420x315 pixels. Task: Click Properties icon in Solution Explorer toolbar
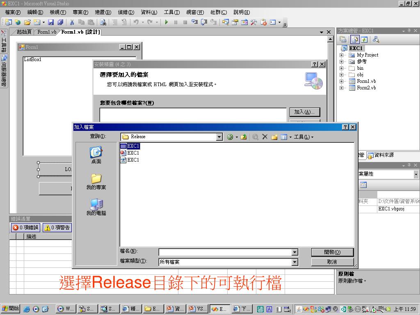coord(343,40)
